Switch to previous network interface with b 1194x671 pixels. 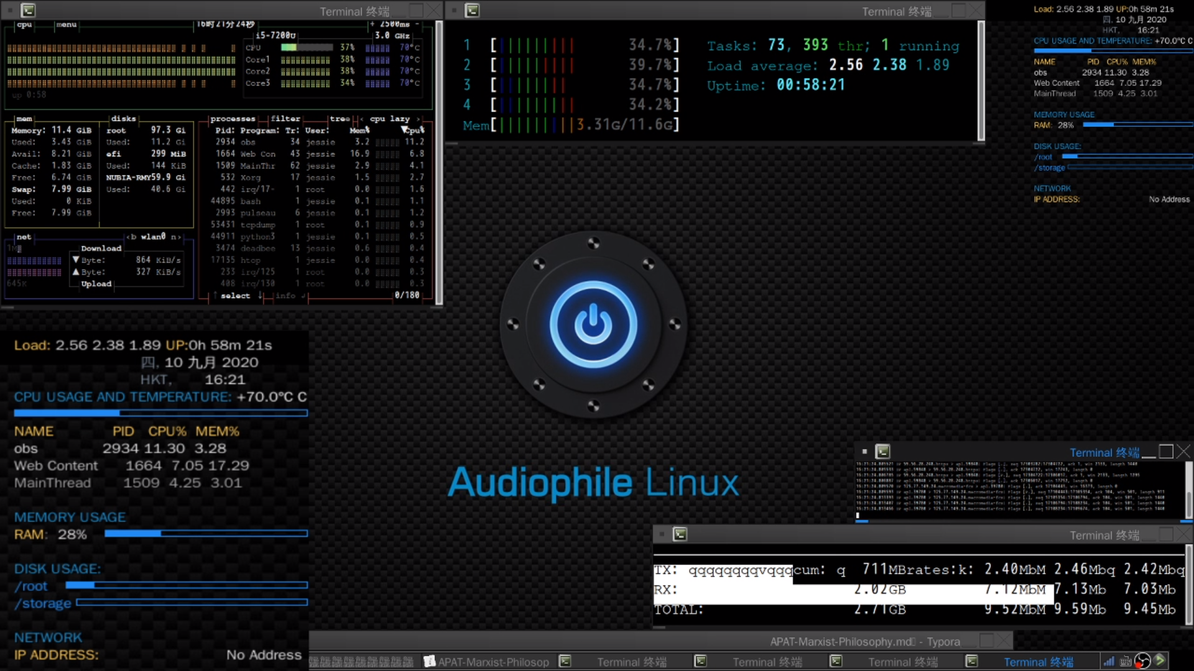(x=132, y=237)
